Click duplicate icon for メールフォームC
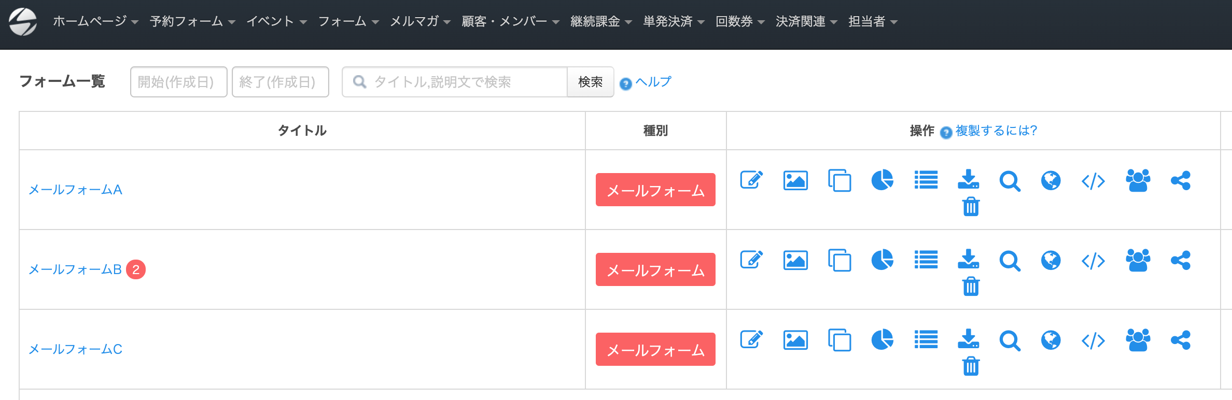This screenshot has height=400, width=1232. pyautogui.click(x=839, y=340)
